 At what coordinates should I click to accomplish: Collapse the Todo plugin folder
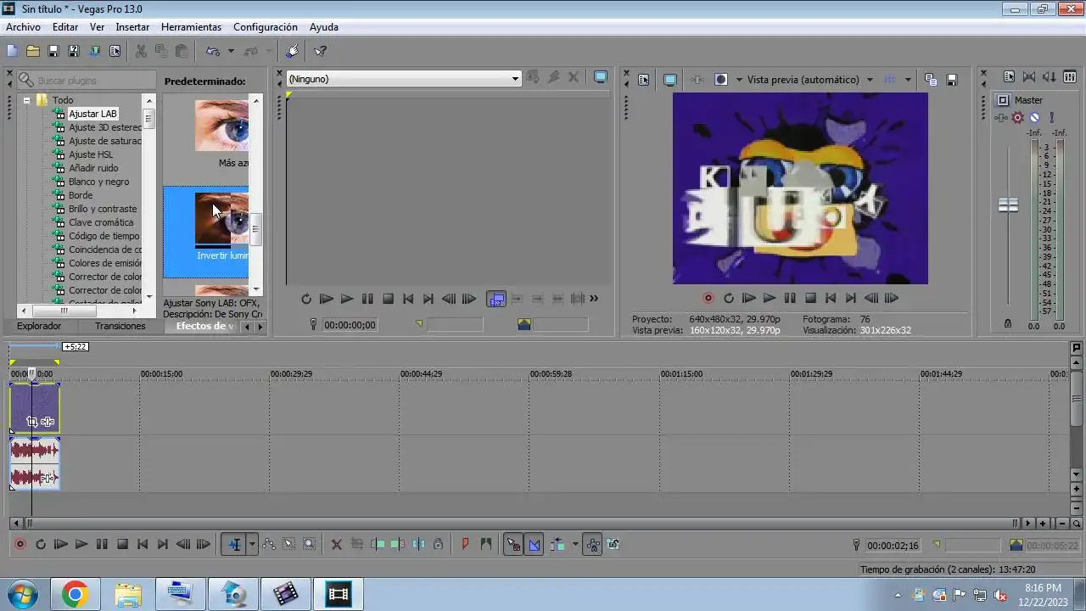point(26,100)
